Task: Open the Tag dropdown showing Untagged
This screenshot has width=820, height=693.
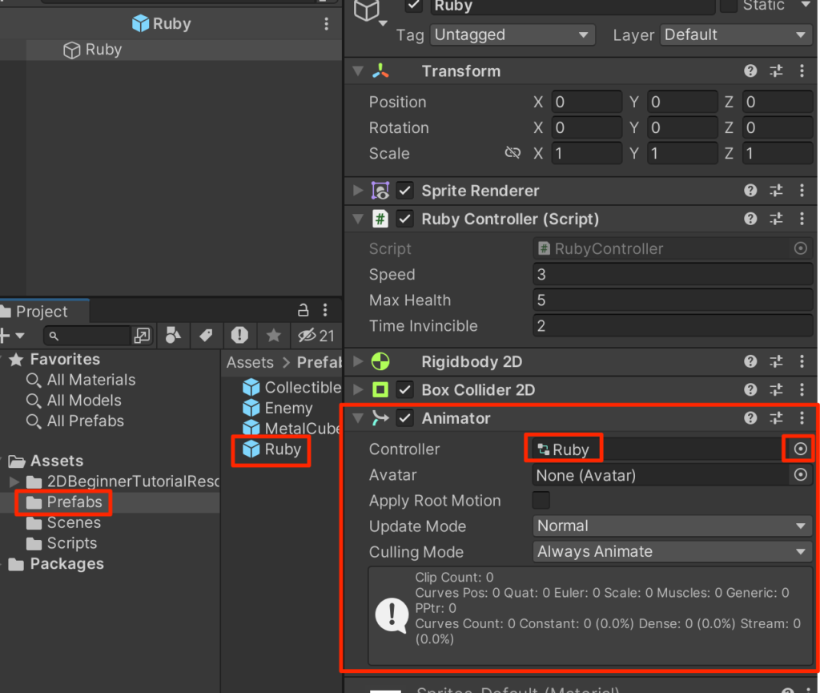Action: pyautogui.click(x=512, y=35)
